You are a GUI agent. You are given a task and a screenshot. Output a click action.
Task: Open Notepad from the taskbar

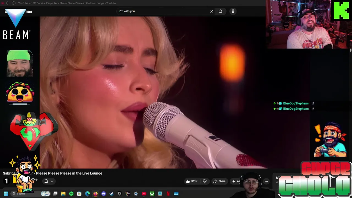click(x=160, y=194)
